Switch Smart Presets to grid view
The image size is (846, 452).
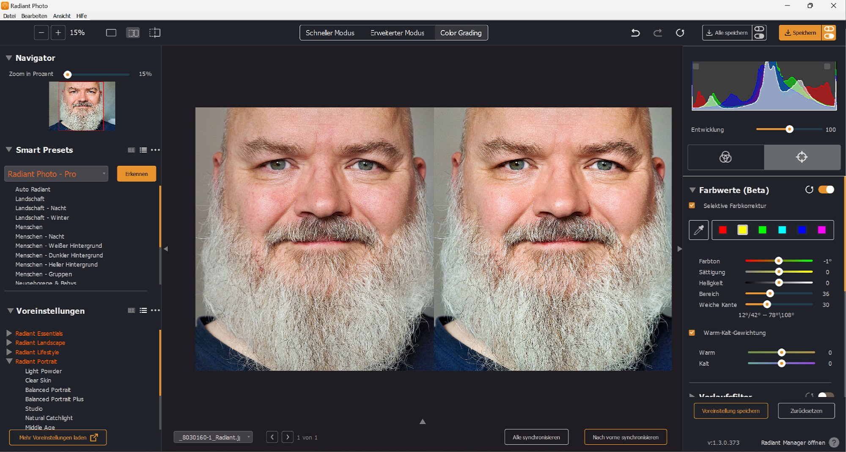click(132, 150)
